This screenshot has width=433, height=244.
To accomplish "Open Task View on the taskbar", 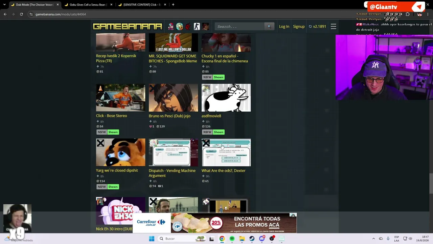I will [x=211, y=239].
